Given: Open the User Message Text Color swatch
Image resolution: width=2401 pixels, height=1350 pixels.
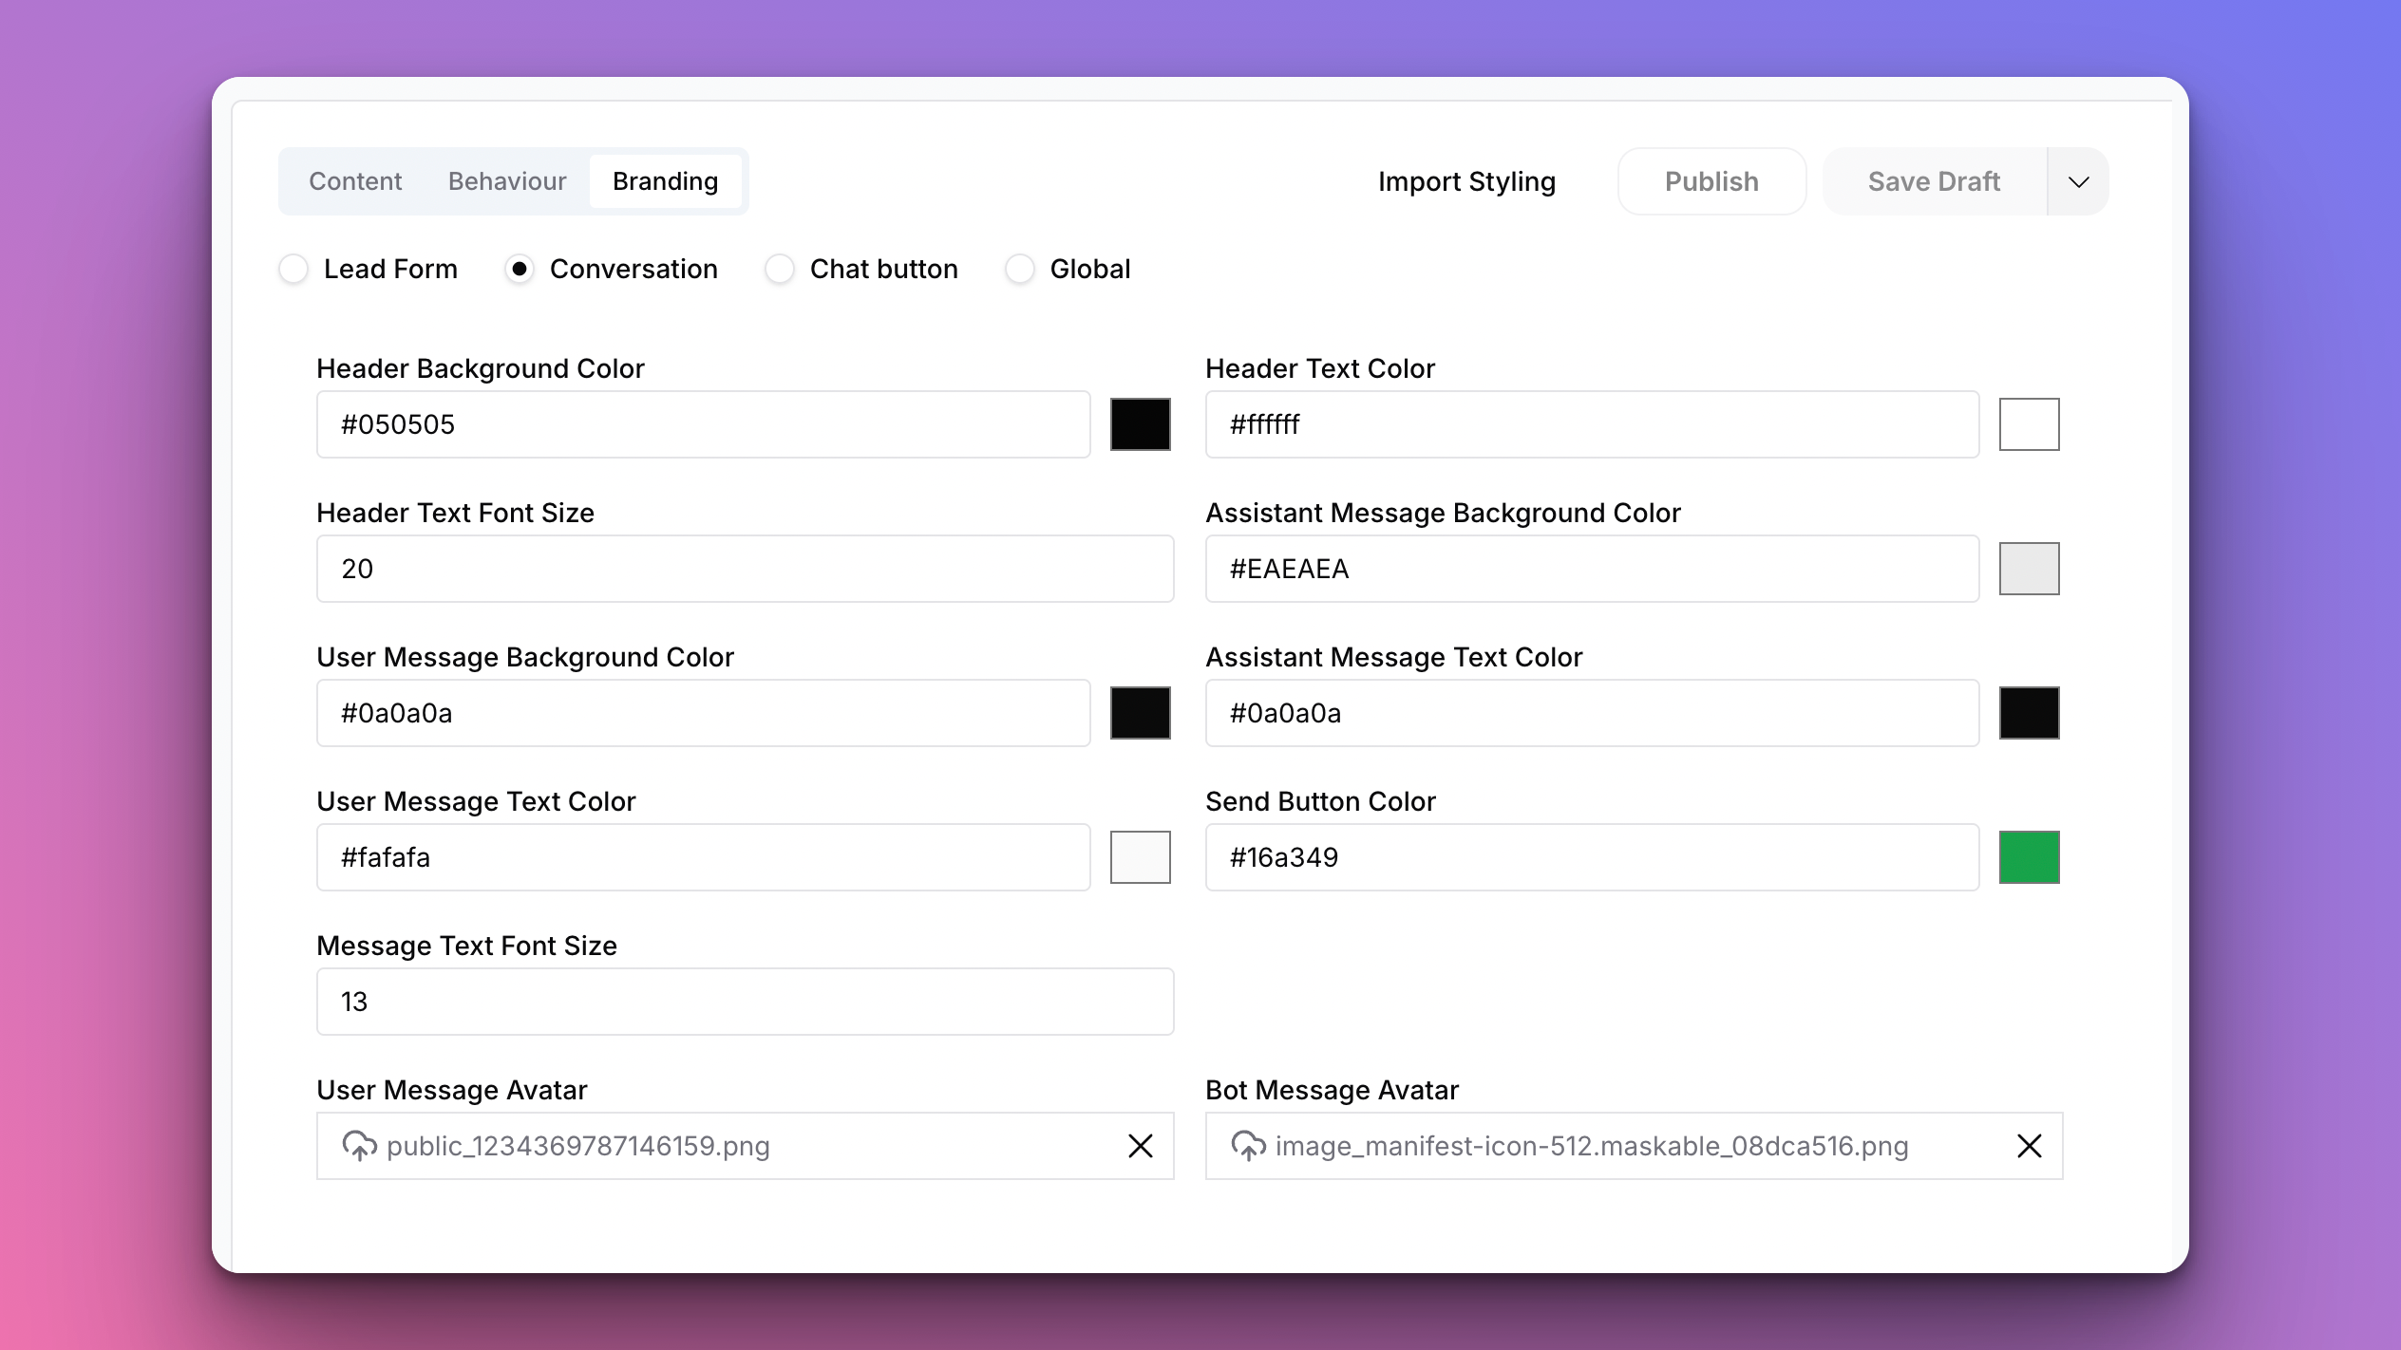Looking at the screenshot, I should tap(1140, 857).
